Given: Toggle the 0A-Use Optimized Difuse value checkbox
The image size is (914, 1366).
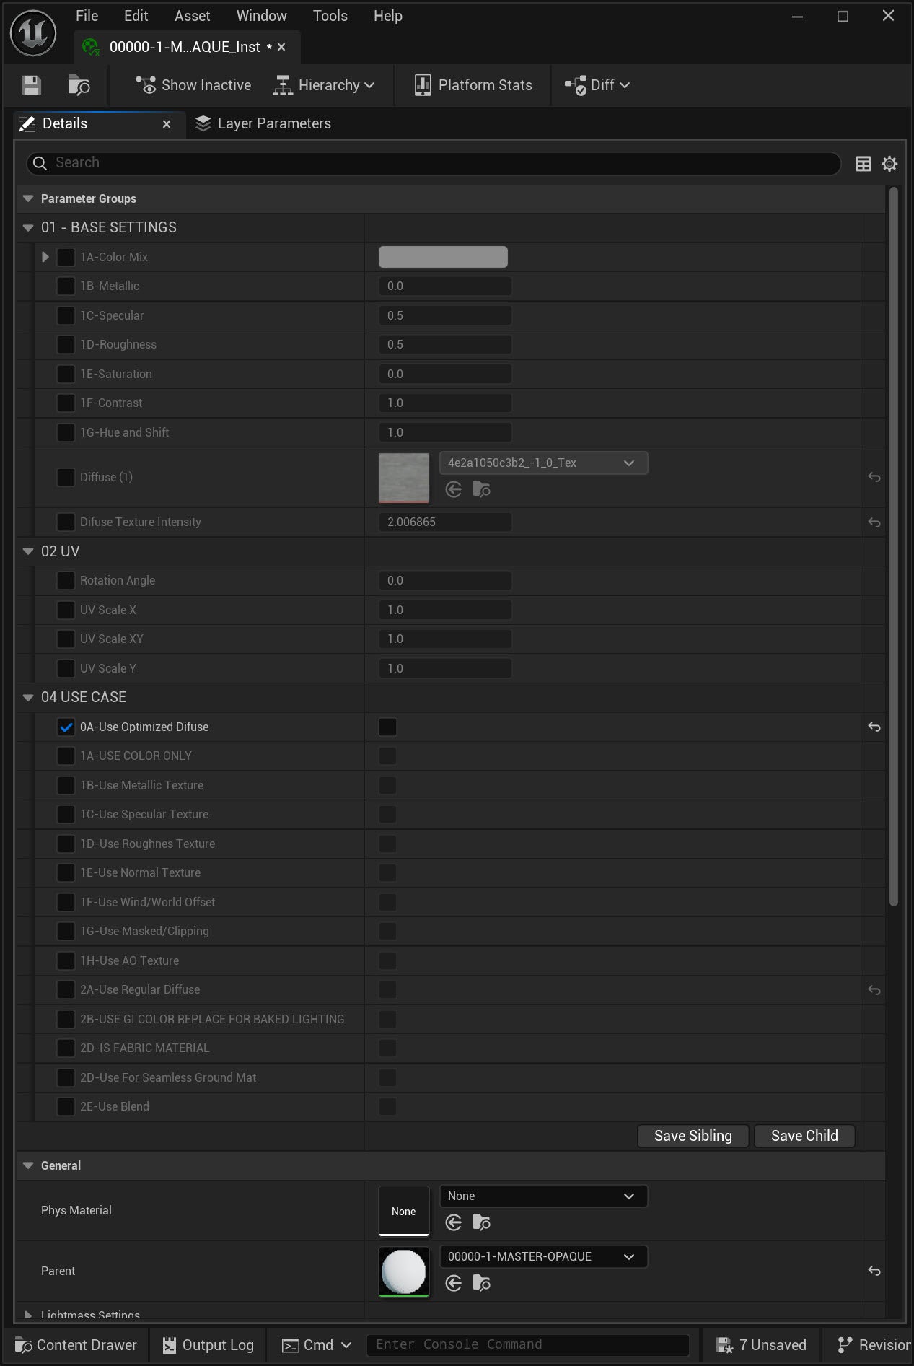Looking at the screenshot, I should (x=387, y=727).
